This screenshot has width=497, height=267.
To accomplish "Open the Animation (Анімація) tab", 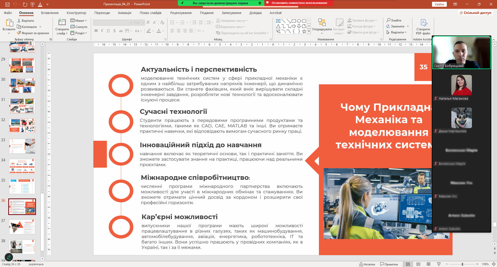I will [x=125, y=13].
